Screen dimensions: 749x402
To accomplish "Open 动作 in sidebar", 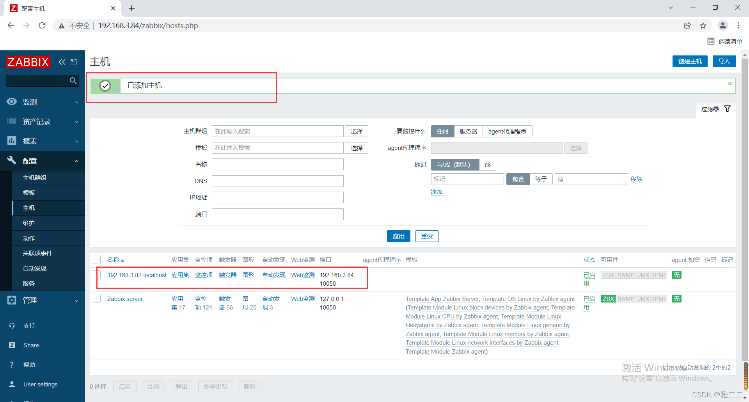I will 48,238.
